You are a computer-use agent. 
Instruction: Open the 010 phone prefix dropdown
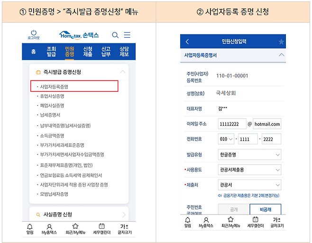pos(226,139)
